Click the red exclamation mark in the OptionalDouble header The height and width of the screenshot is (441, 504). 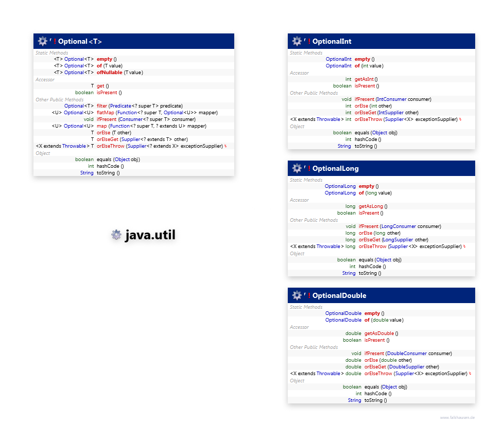[309, 295]
